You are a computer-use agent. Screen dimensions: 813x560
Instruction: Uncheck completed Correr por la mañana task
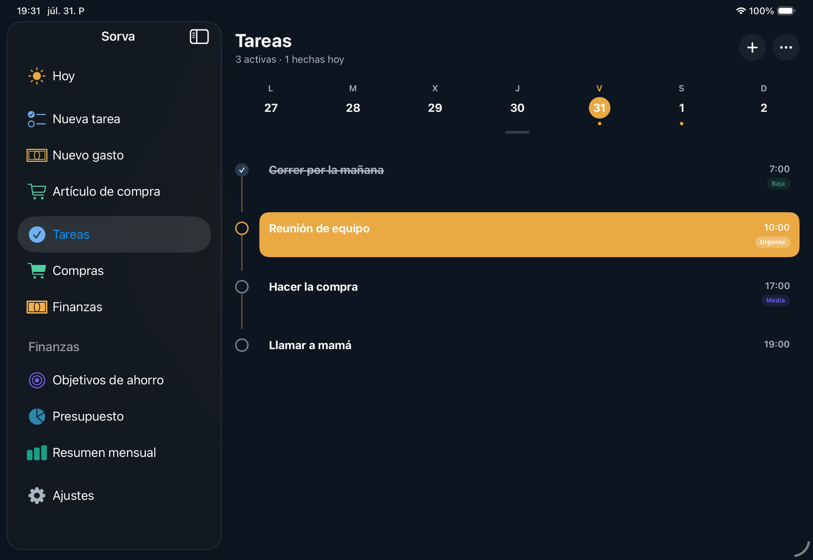(x=242, y=170)
